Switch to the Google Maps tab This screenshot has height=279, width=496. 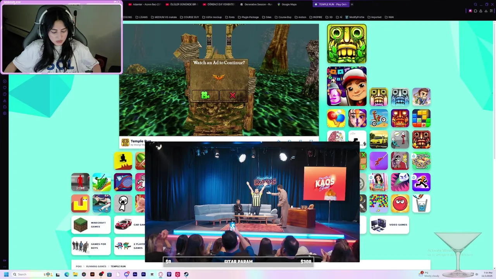[x=287, y=4]
